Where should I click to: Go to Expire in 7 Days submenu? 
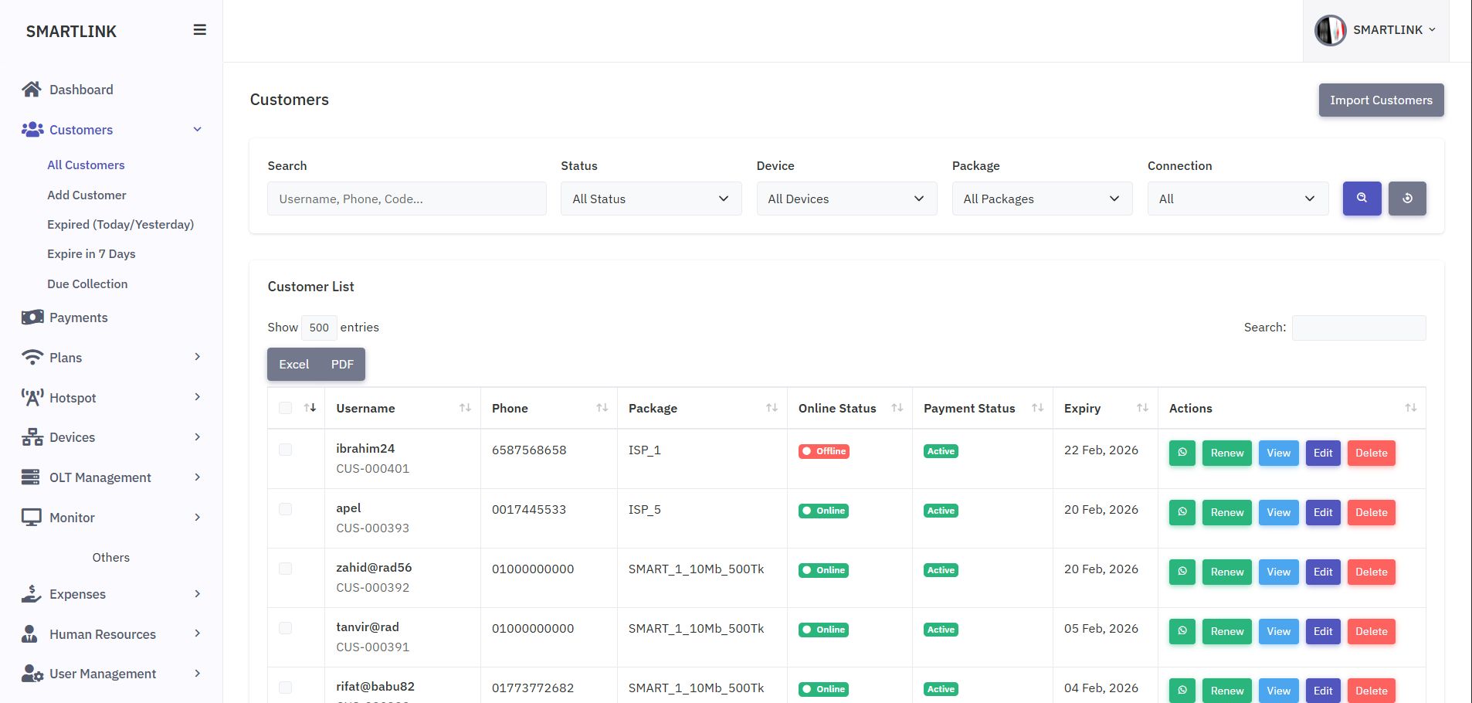coord(91,254)
